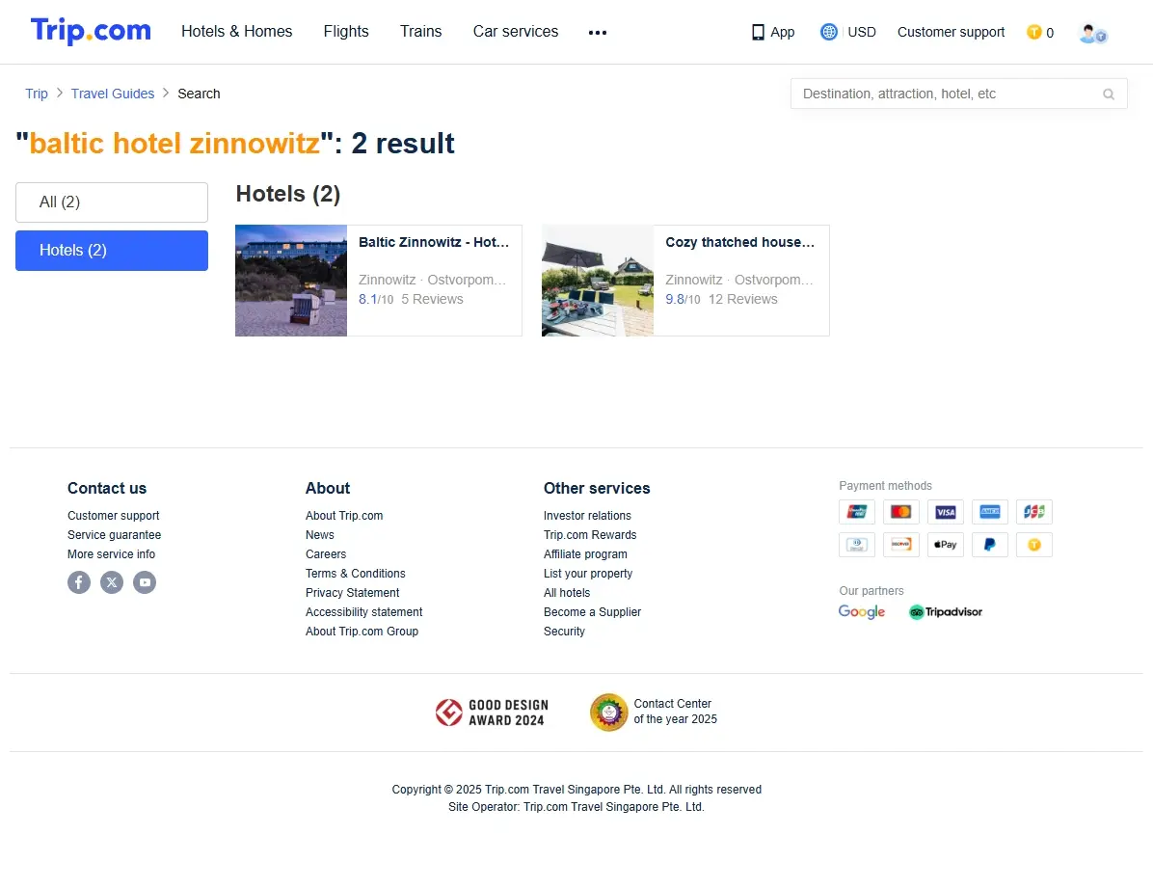The image size is (1153, 888).
Task: Click the App phone icon
Action: [758, 33]
